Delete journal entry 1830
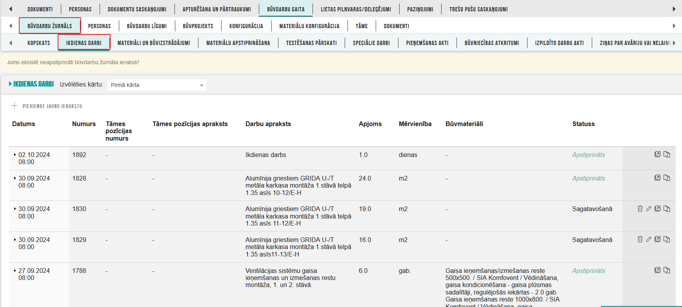Viewport: 682px width, 307px height. [x=640, y=209]
